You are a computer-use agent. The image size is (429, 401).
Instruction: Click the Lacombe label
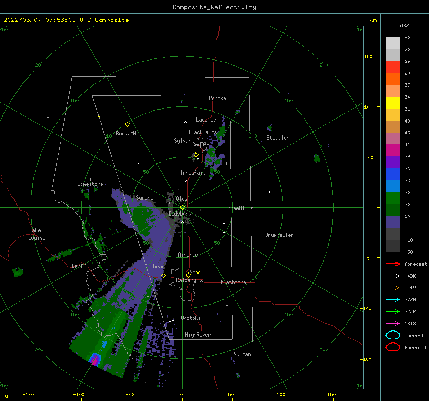coord(206,120)
